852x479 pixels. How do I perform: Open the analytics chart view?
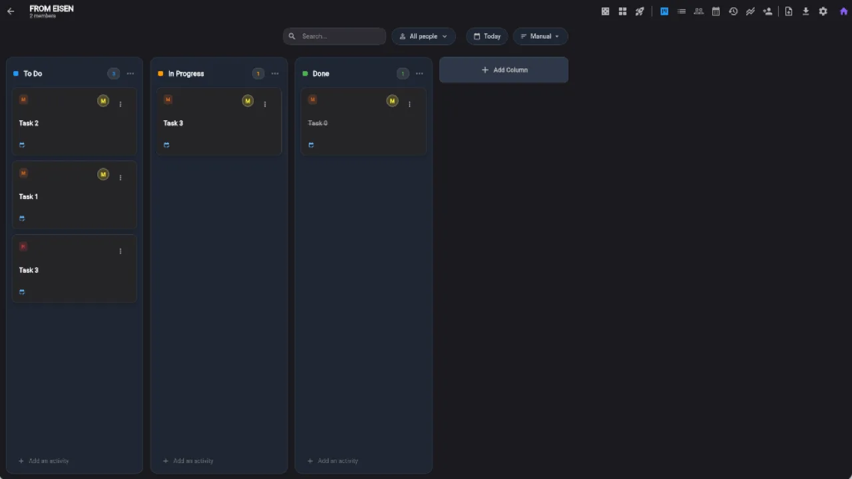tap(750, 11)
